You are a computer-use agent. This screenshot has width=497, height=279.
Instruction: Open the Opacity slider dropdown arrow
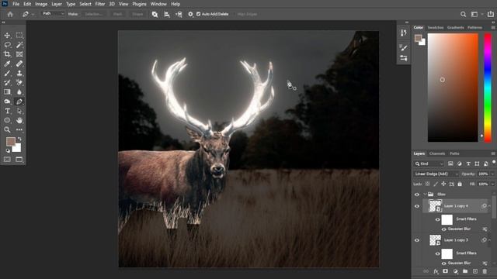[x=492, y=174]
